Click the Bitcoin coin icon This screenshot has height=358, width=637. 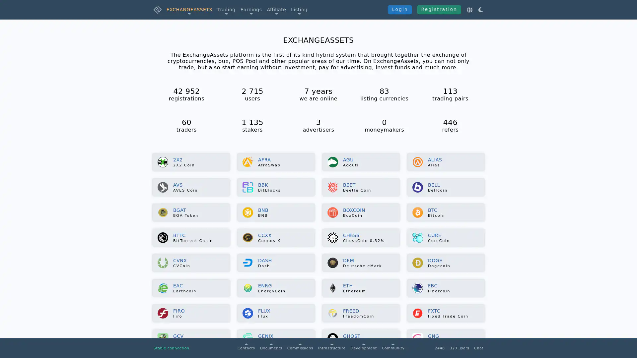tap(417, 212)
